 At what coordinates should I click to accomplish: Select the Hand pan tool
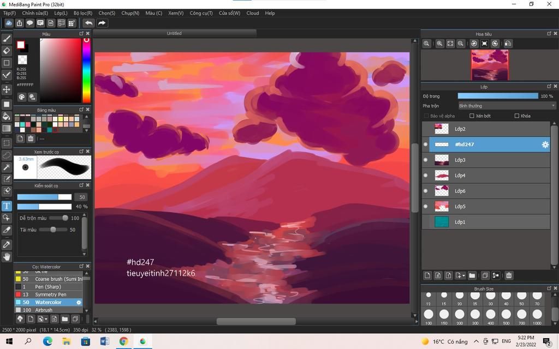[7, 257]
